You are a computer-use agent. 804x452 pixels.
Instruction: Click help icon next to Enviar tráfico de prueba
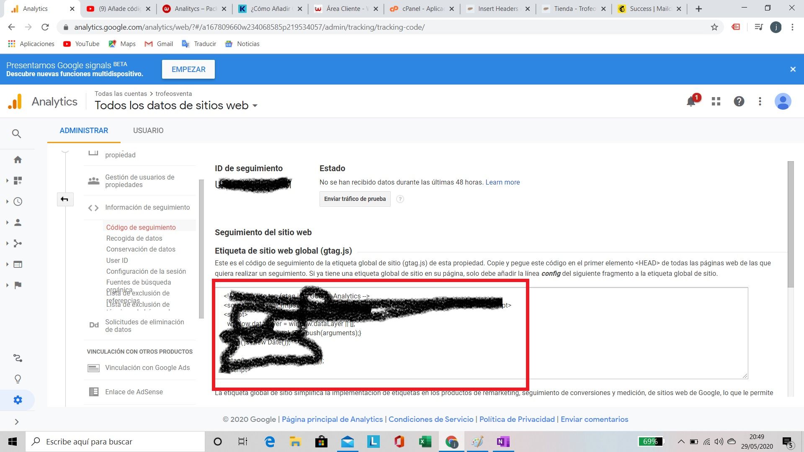click(x=400, y=199)
